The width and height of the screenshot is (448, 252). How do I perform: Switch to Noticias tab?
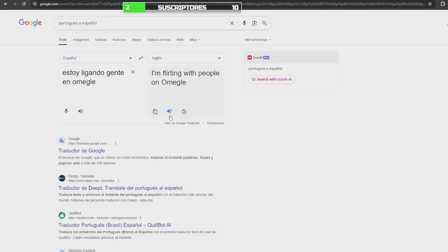pos(119,40)
